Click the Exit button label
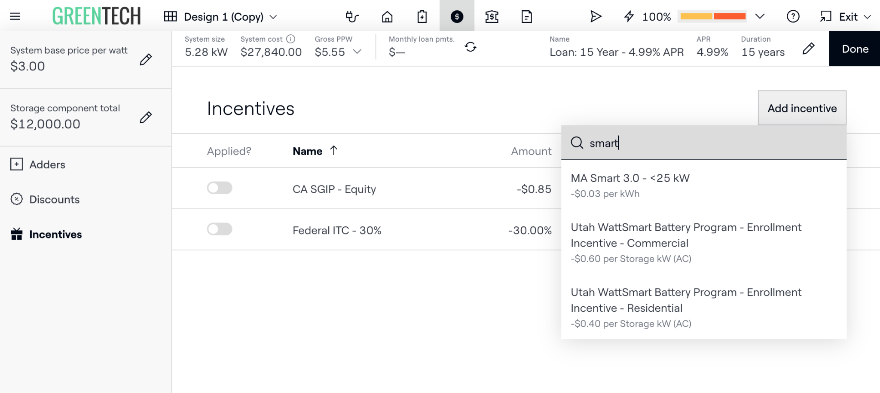 pos(848,17)
